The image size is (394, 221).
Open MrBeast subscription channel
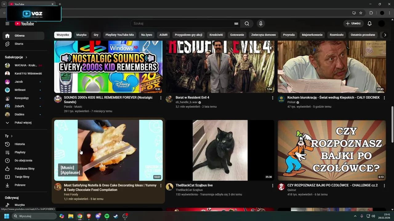pos(23,90)
